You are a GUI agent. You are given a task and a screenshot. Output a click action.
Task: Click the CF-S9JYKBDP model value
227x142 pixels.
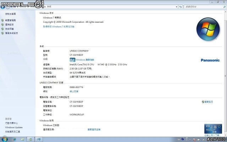click(76, 55)
